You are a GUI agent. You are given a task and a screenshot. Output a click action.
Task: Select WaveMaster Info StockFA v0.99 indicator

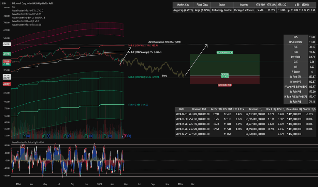[x=27, y=25]
